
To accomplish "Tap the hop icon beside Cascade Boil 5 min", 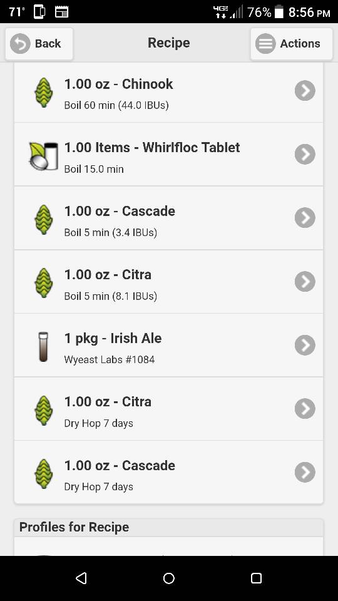I will point(44,220).
